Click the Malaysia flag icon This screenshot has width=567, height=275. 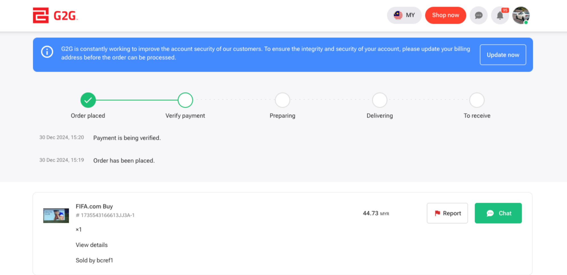tap(398, 15)
